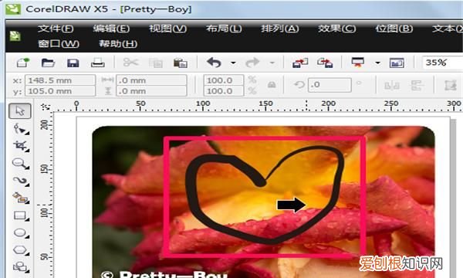This screenshot has height=278, width=463.
Task: Click the vertical scale factor 100.0 field
Action: [224, 90]
